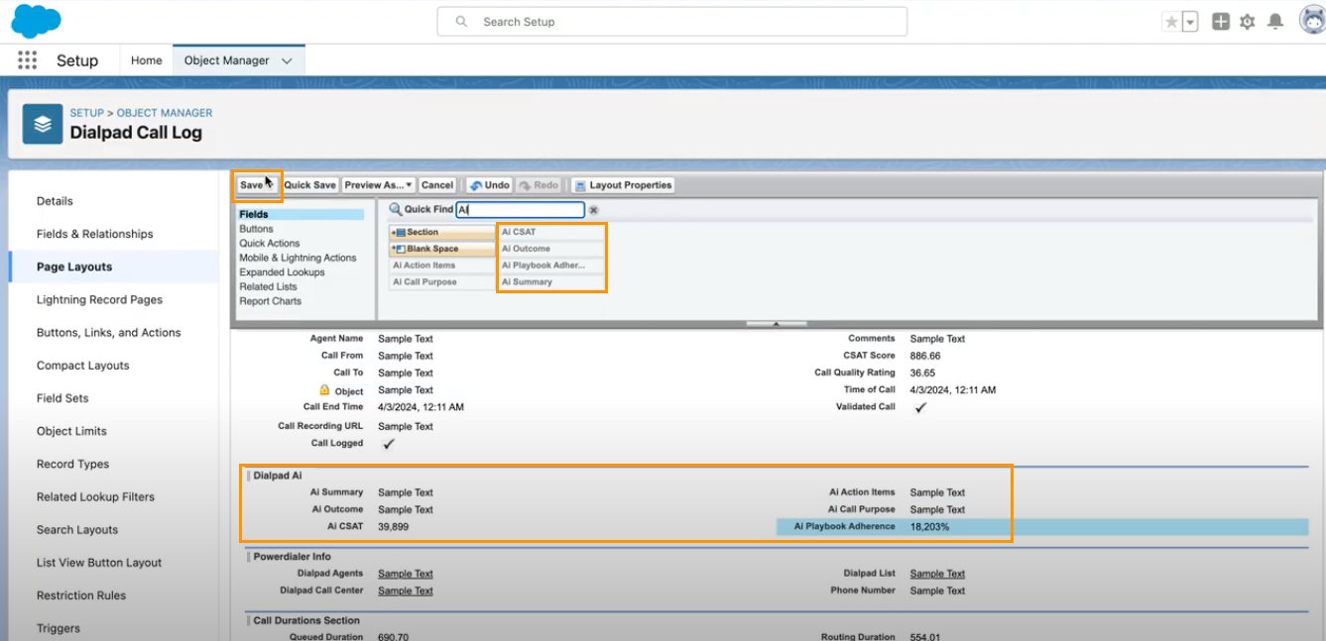
Task: Click the Dialpad Ai section header
Action: click(x=278, y=476)
